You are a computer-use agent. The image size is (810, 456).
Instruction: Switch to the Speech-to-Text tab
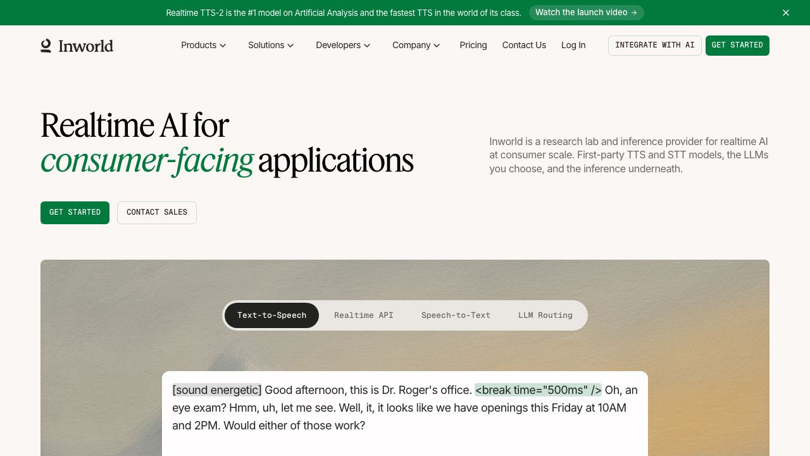tap(456, 315)
